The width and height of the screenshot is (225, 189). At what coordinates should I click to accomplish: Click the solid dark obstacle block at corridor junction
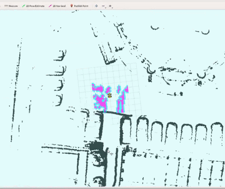pyautogui.click(x=97, y=146)
